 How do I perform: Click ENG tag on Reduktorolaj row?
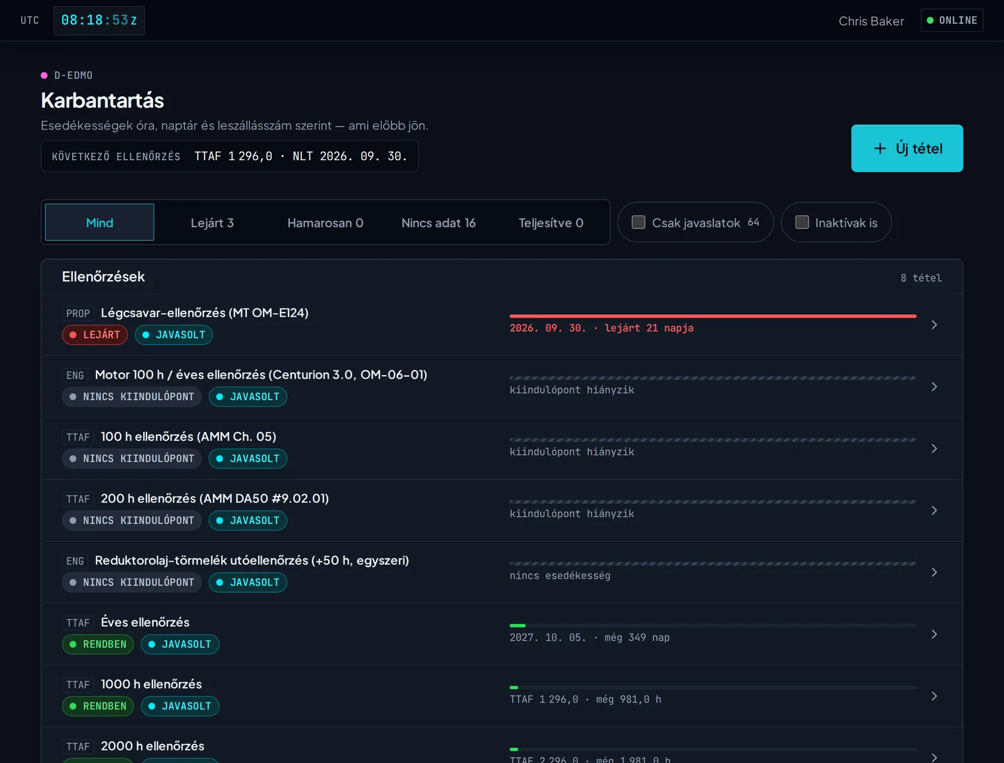tap(75, 561)
